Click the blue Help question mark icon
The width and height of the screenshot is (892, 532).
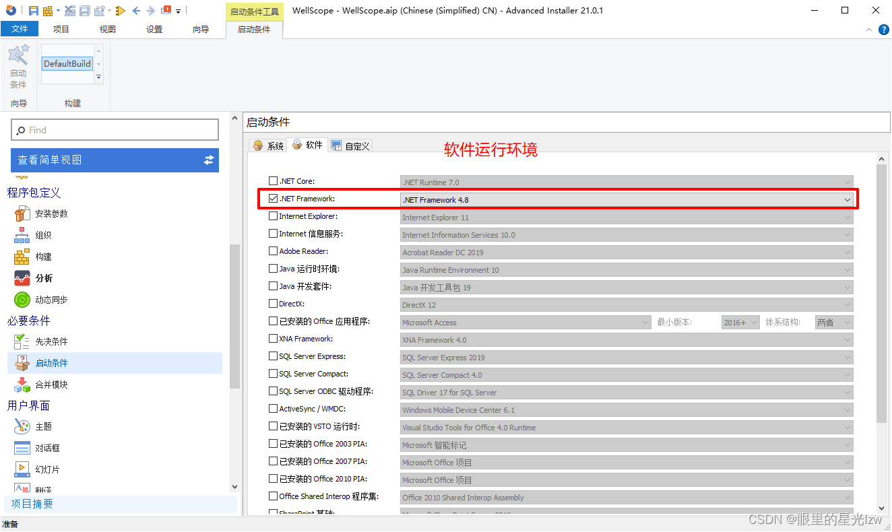884,30
